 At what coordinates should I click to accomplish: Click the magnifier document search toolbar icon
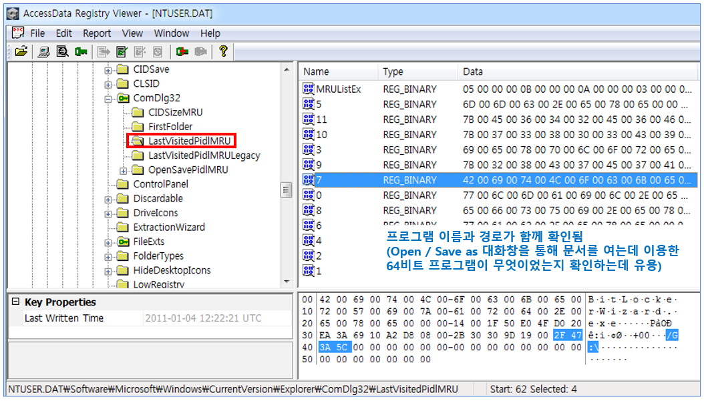[x=62, y=51]
